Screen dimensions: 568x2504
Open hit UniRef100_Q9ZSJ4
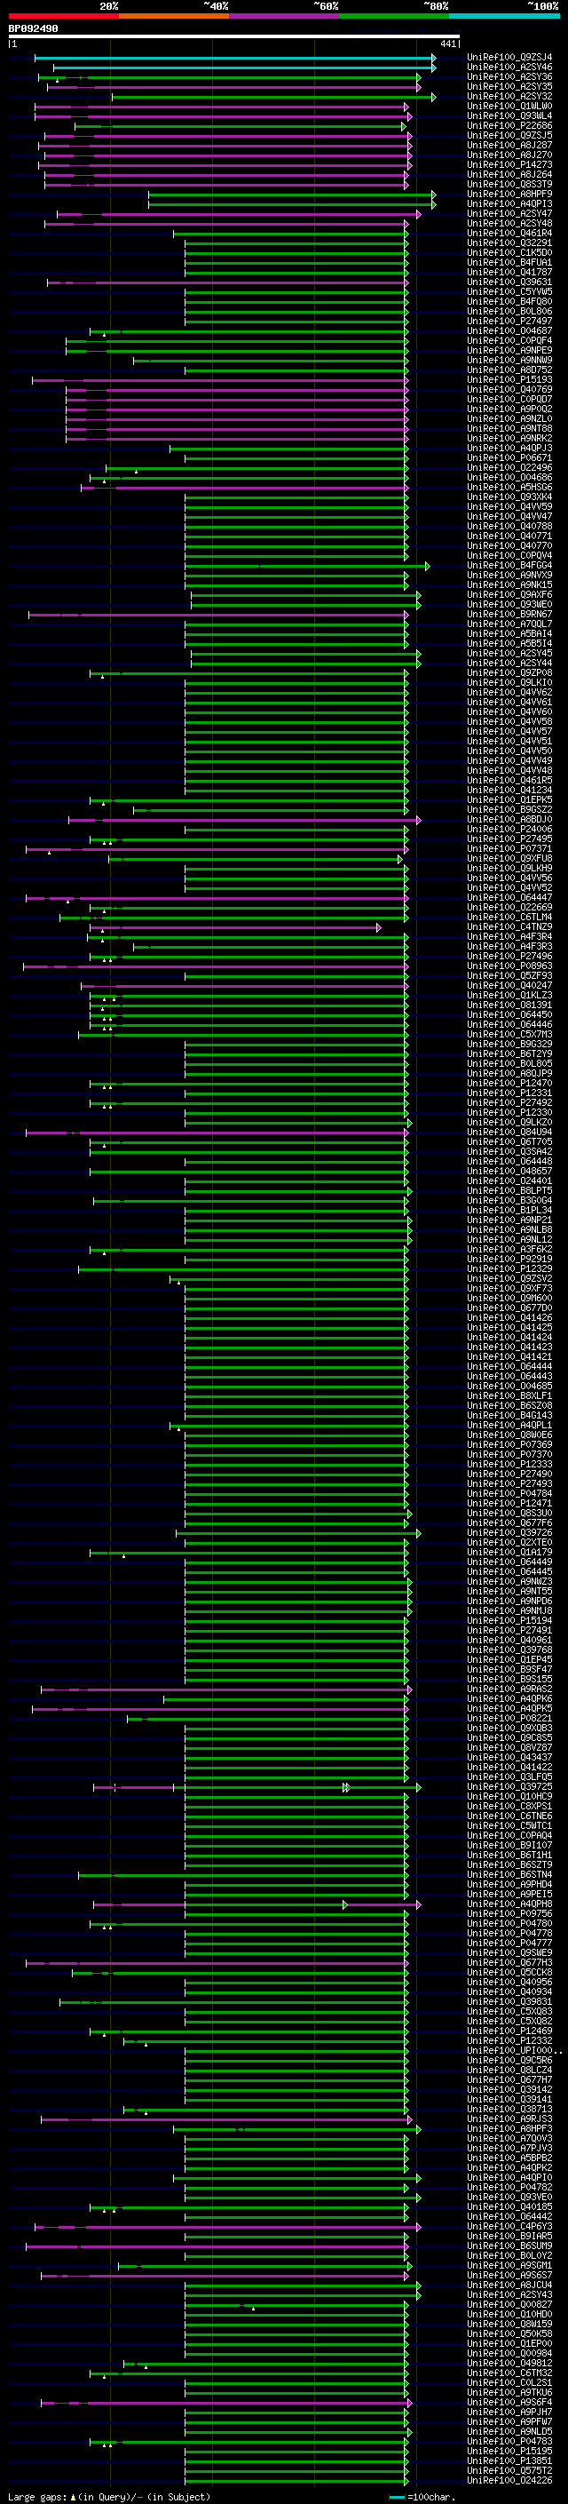click(x=509, y=58)
